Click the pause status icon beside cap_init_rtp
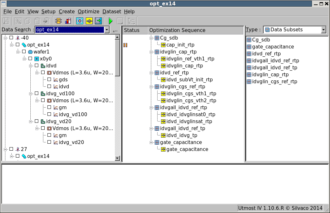This screenshot has height=213, width=330. click(125, 45)
